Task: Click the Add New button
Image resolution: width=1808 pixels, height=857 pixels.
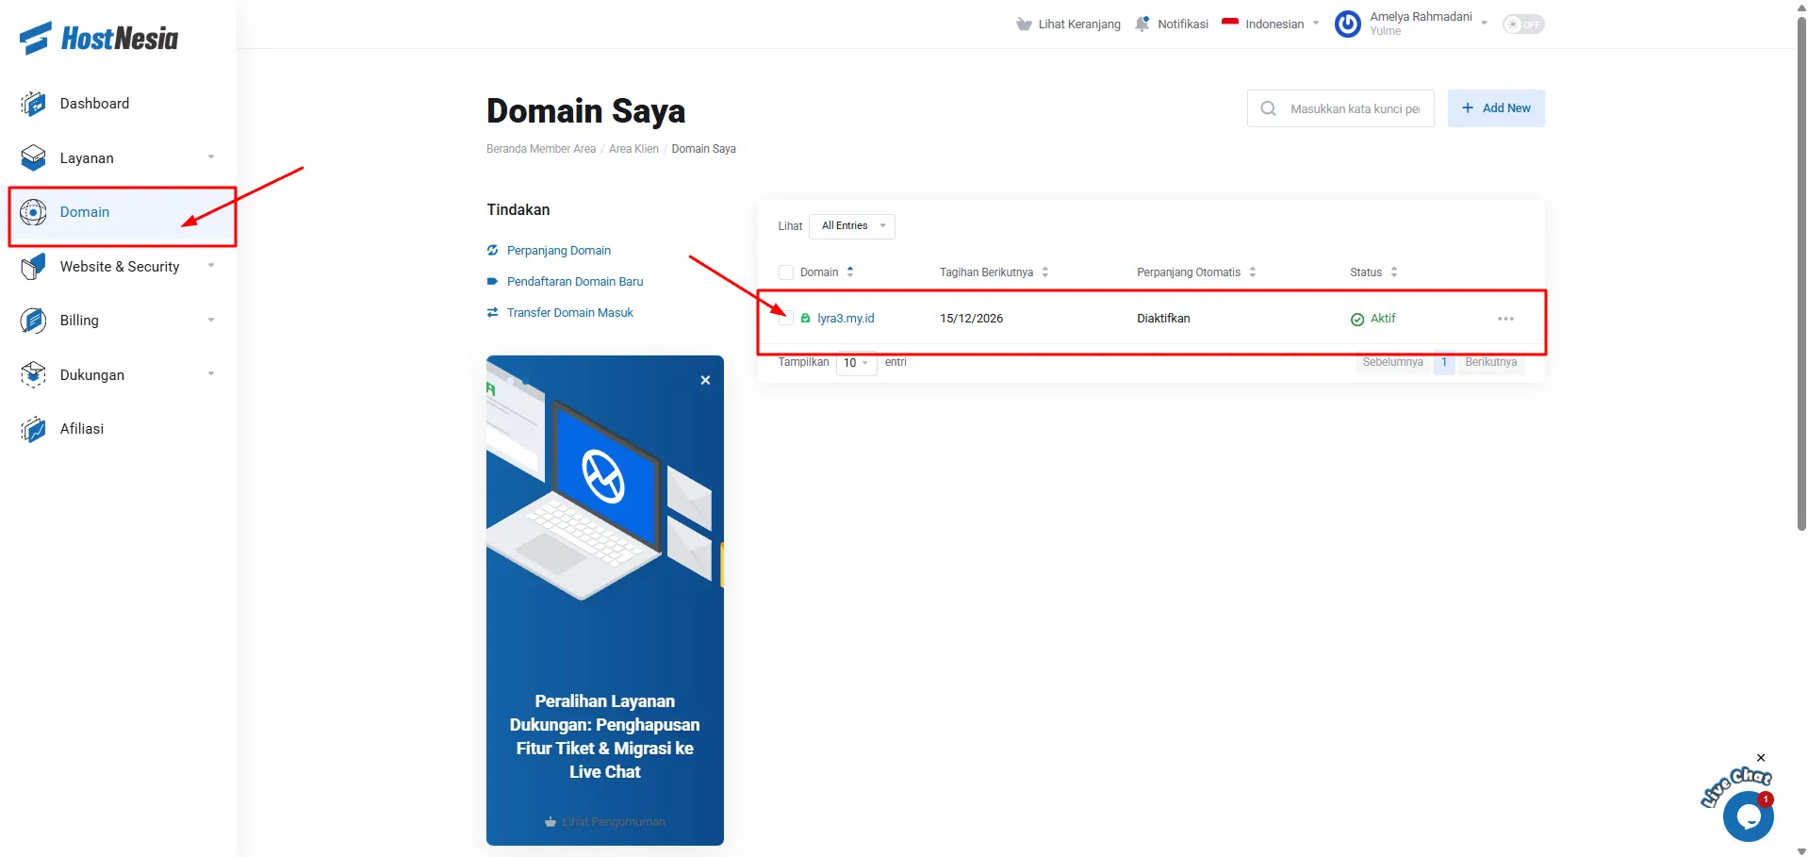Action: tap(1496, 108)
